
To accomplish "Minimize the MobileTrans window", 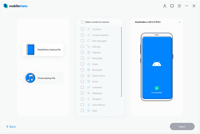I will [x=187, y=6].
